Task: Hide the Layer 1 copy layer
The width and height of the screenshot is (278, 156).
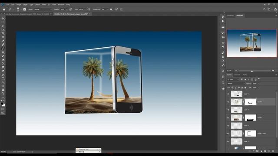Action: [x=228, y=133]
